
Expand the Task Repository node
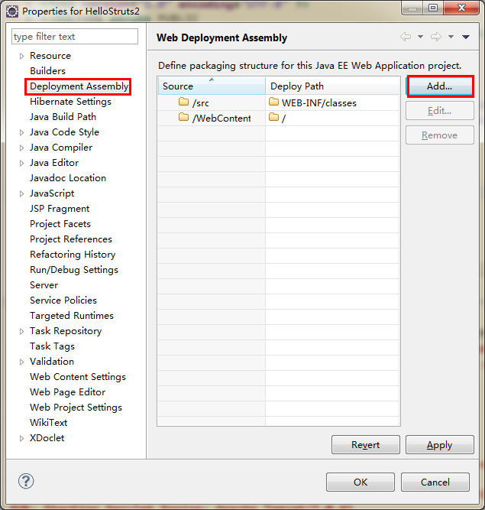[x=21, y=331]
